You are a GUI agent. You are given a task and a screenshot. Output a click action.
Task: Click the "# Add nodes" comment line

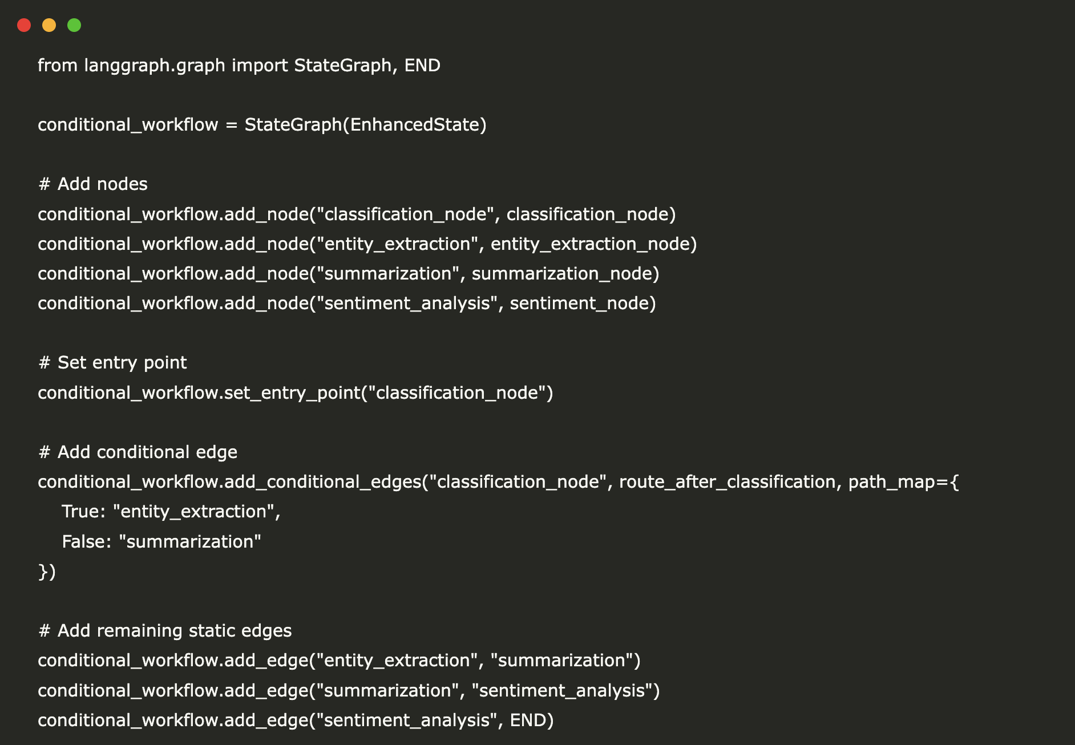click(92, 184)
